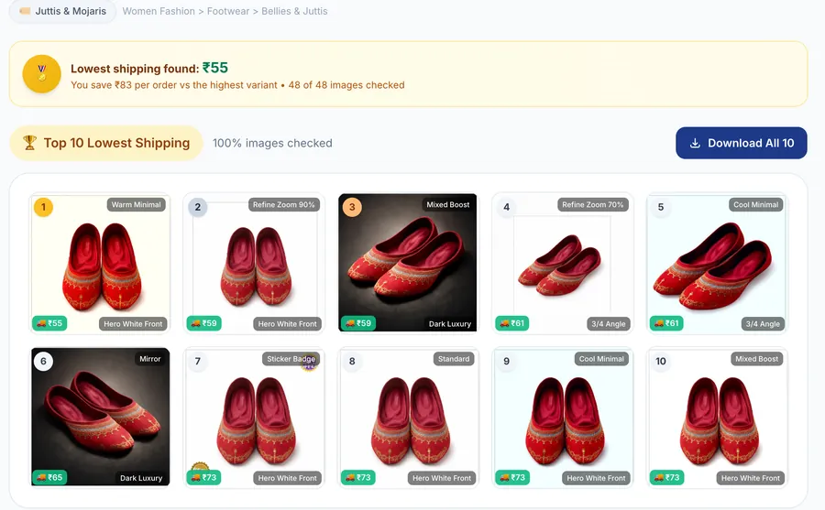This screenshot has height=510, width=825.
Task: Open rank 3 Mixed Boost dark thumbnail
Action: click(408, 263)
